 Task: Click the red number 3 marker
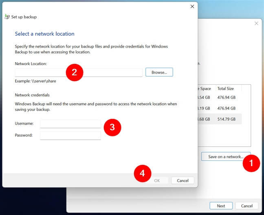click(112, 127)
